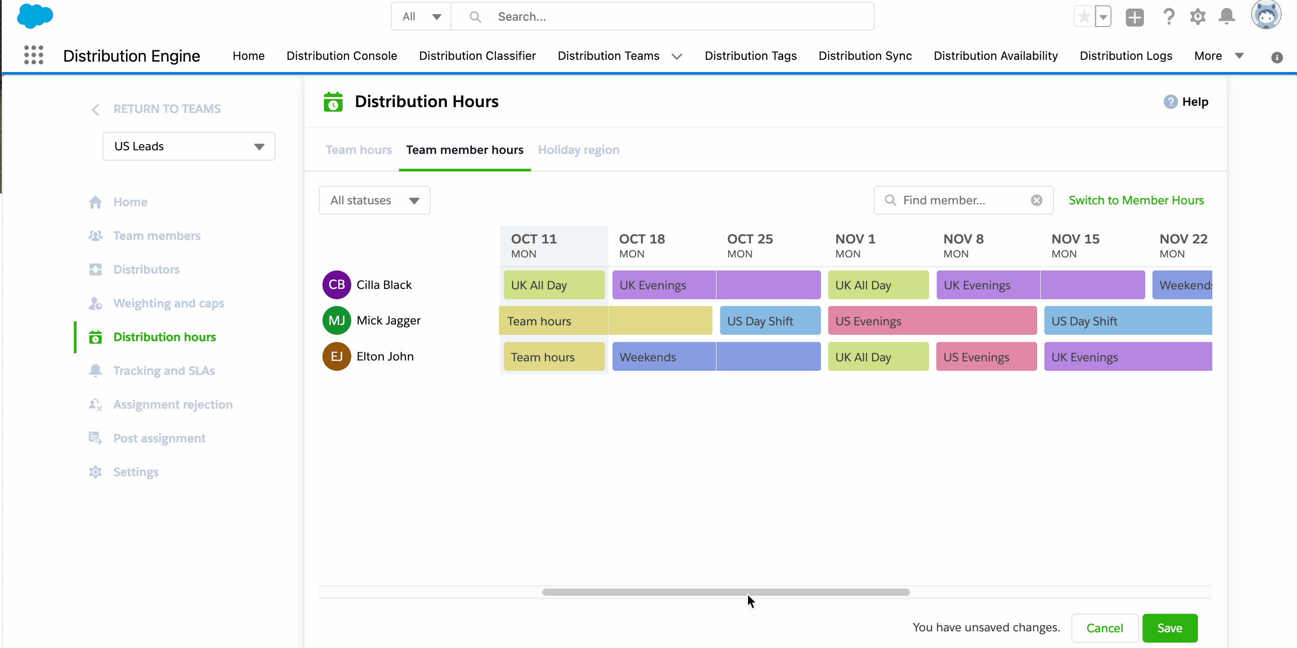Viewport: 1297px width, 648px height.
Task: Select Mick Jagger's US Evenings block
Action: tap(932, 320)
